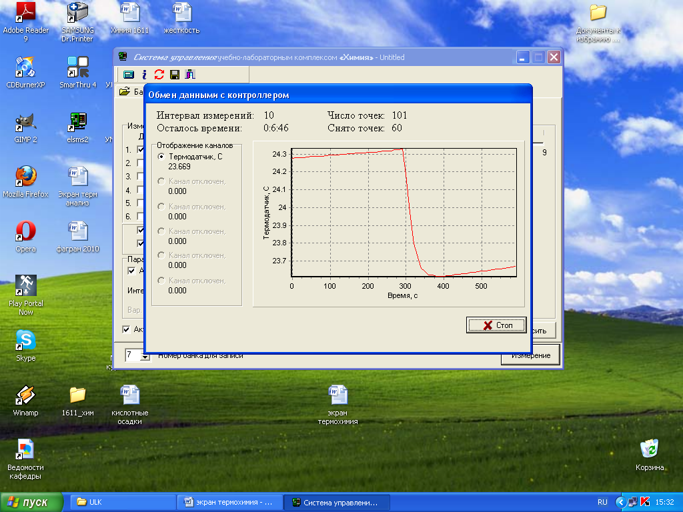
Task: Open the elsms2 desktop shortcut
Action: 77,127
